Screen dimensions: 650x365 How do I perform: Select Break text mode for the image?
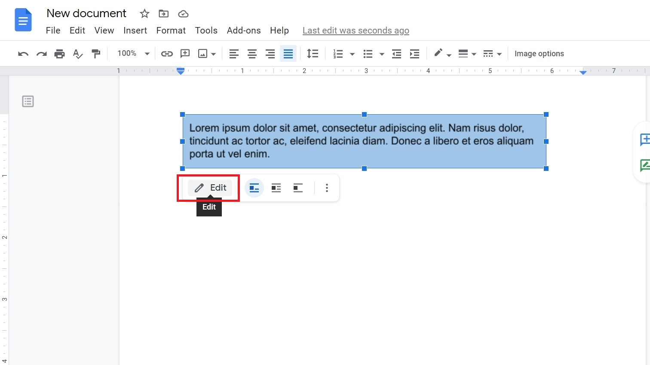click(x=298, y=188)
